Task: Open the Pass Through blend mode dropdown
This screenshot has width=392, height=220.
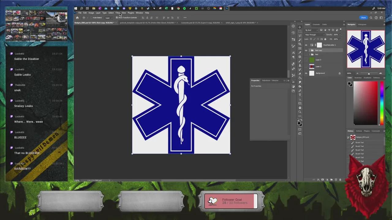Action: coord(315,35)
